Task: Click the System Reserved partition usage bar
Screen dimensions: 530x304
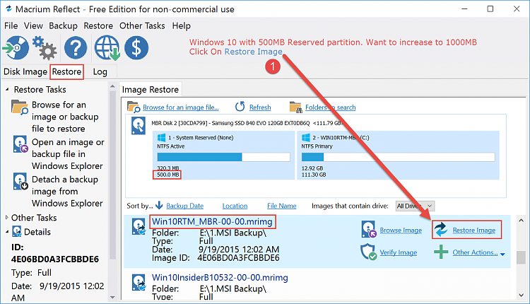Action: pos(223,157)
